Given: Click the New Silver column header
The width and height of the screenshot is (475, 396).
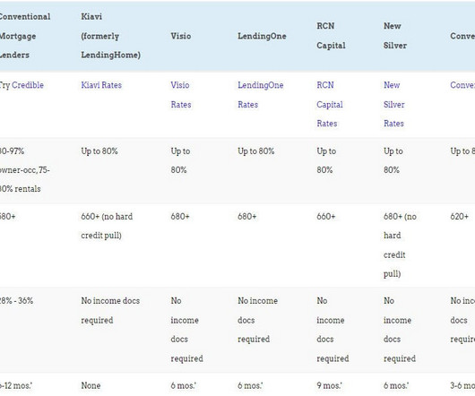Looking at the screenshot, I should (395, 36).
